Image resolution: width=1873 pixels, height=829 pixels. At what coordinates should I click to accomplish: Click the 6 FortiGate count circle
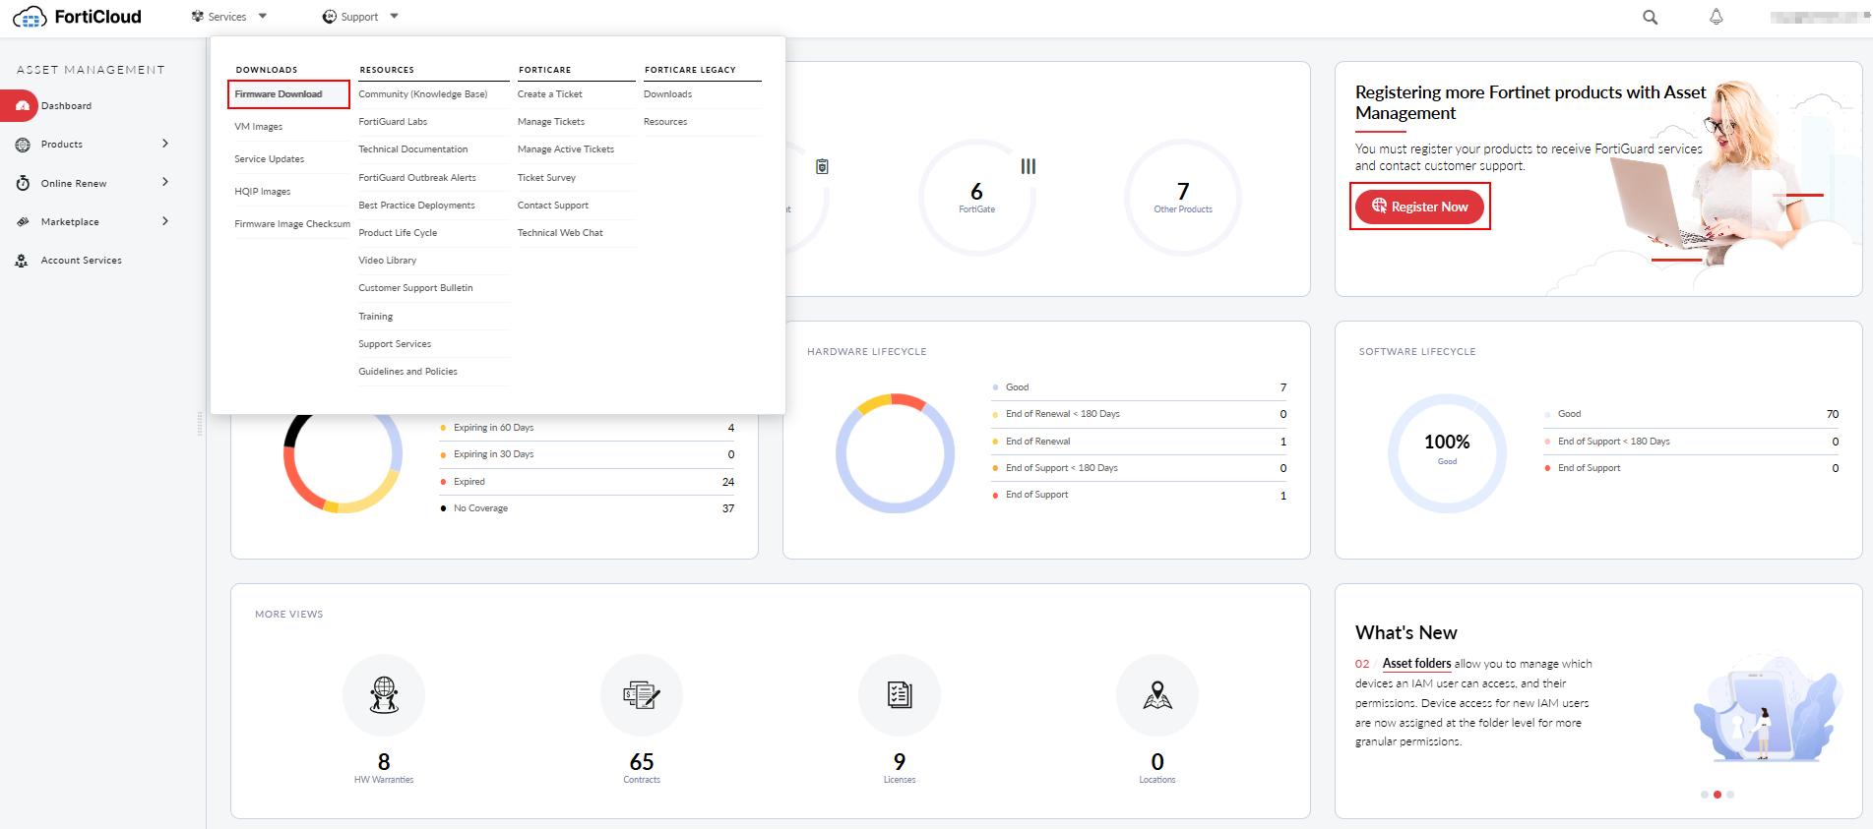pyautogui.click(x=976, y=197)
